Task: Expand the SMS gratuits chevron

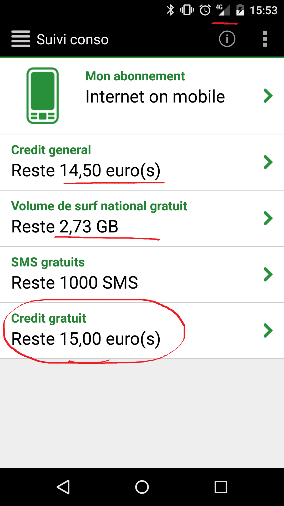Action: click(x=268, y=274)
